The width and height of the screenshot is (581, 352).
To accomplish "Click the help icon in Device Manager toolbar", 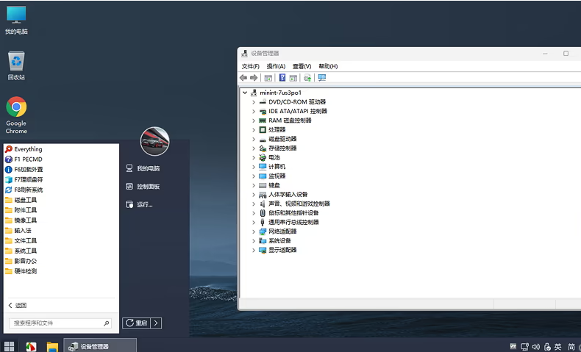I will pyautogui.click(x=282, y=78).
